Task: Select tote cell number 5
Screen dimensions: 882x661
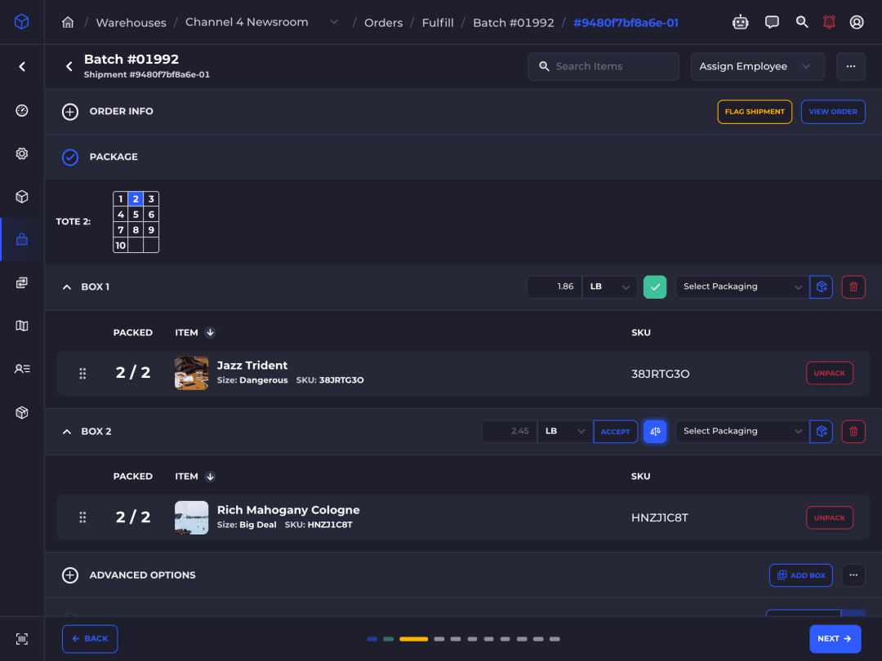Action: 136,215
